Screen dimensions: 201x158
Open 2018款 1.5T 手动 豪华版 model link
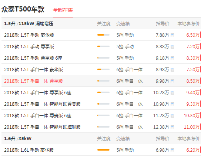(29, 35)
